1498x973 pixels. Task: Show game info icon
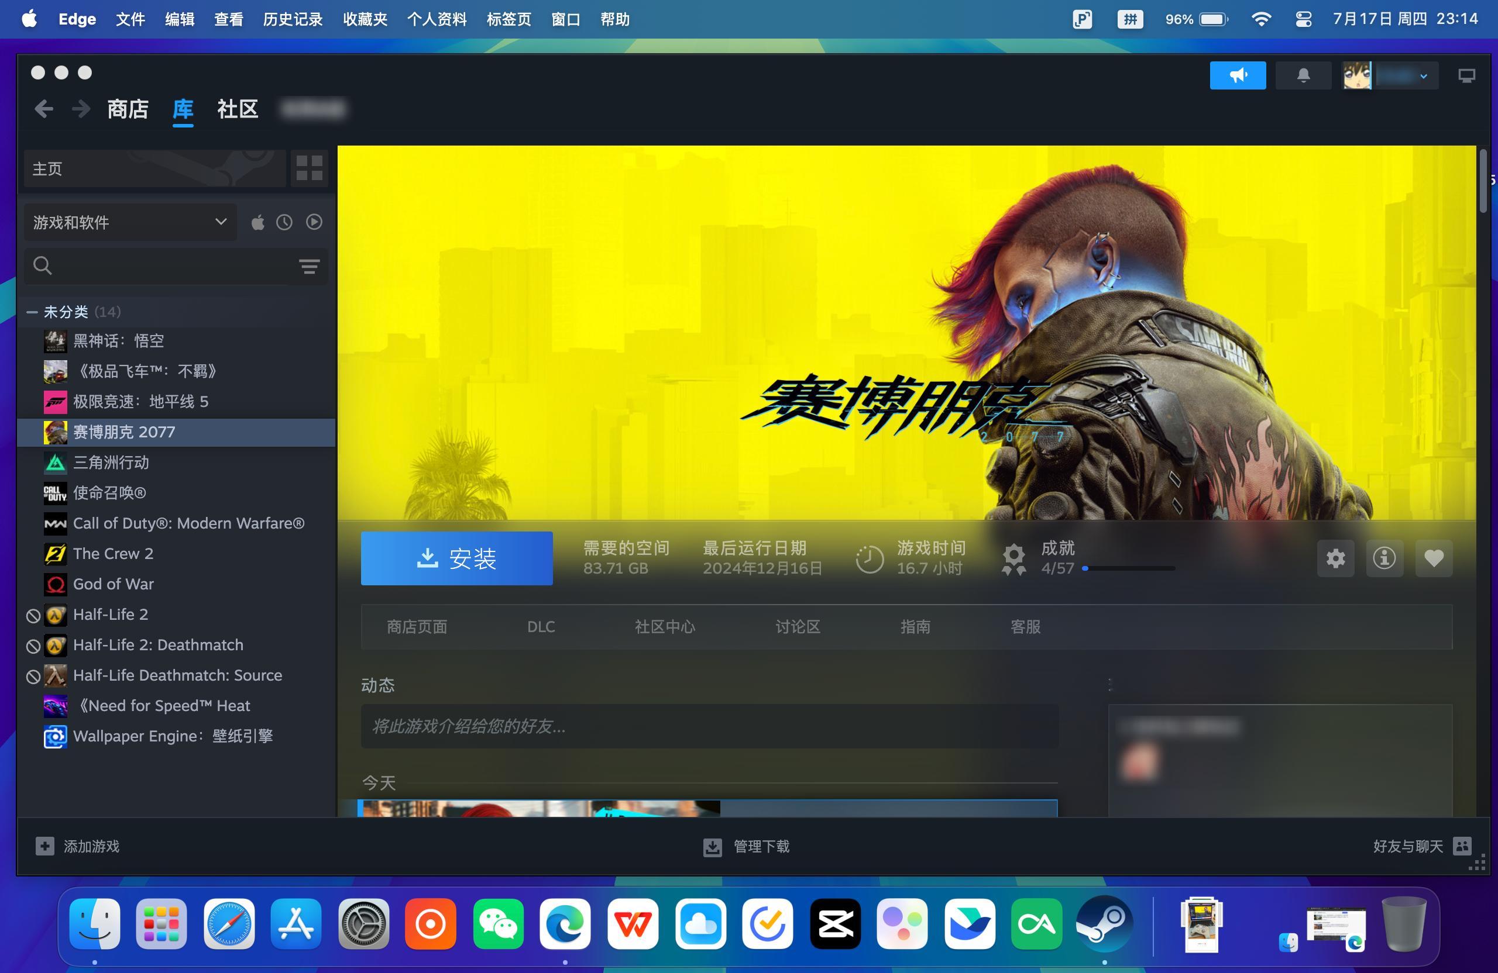(x=1384, y=558)
